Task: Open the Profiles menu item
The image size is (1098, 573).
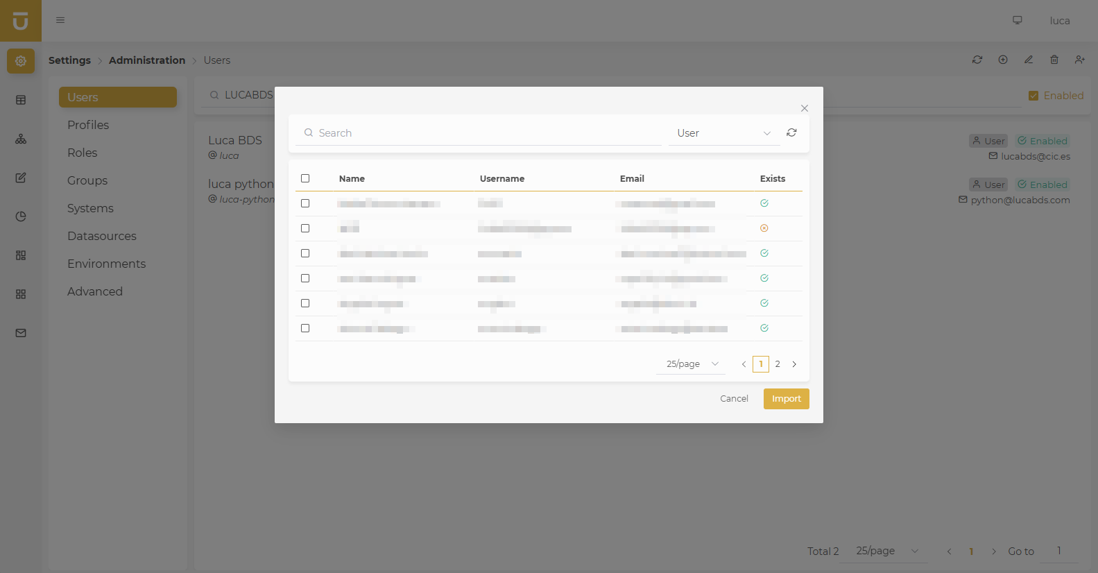Action: 88,125
